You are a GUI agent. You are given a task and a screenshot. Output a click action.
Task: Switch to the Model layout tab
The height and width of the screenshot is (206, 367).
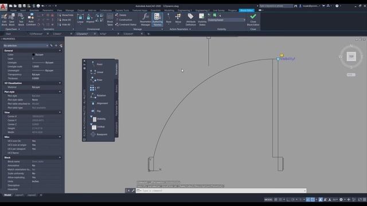7,195
